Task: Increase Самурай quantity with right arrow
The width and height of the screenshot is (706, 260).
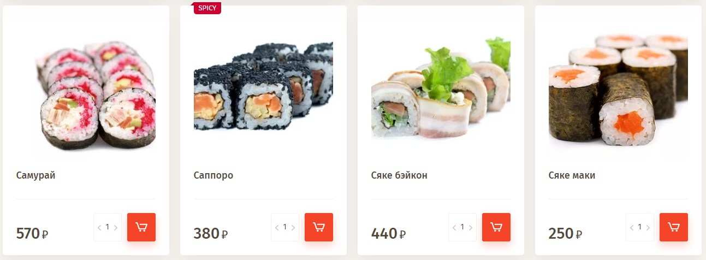Action: tap(116, 227)
